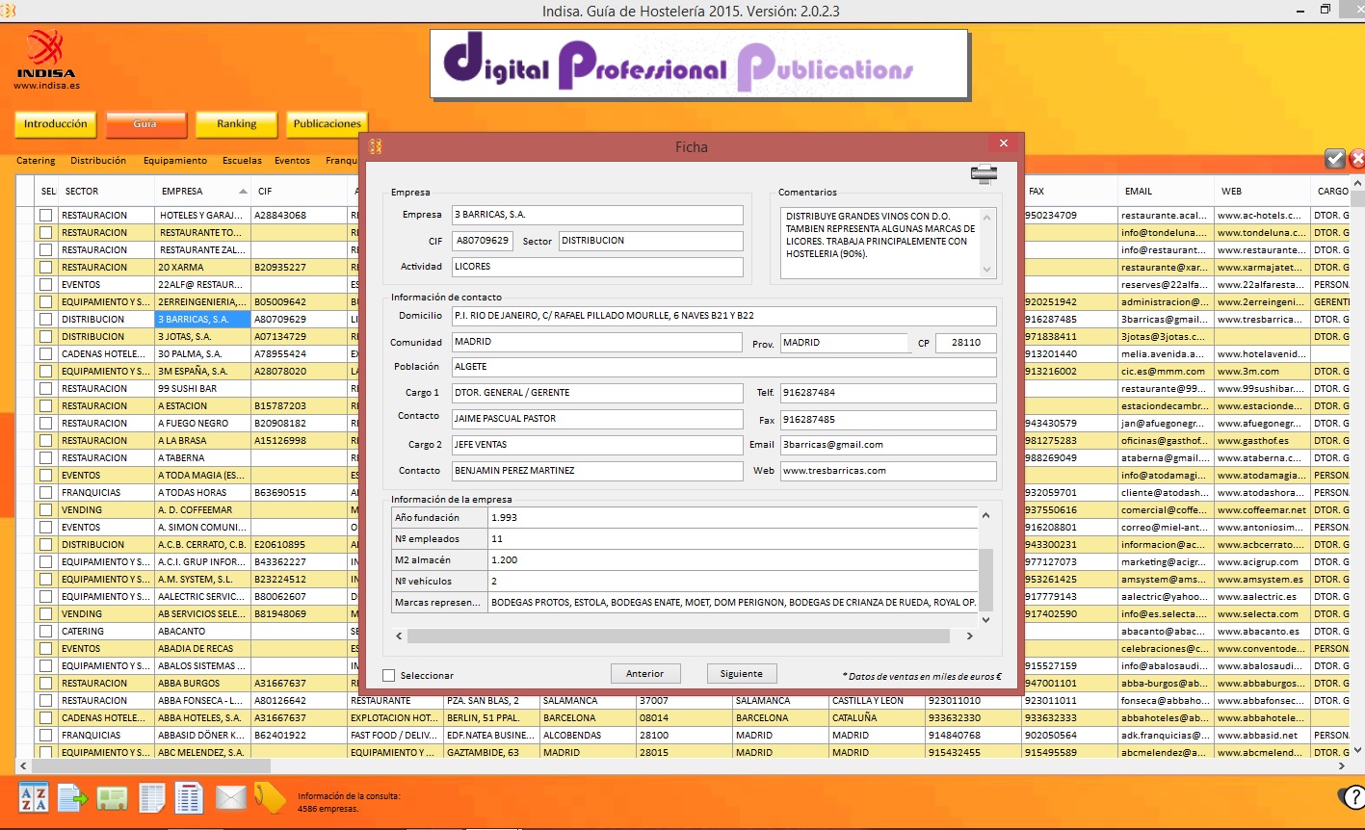Click horizontal scrollbar in company info grid
The width and height of the screenshot is (1365, 830).
tap(678, 636)
